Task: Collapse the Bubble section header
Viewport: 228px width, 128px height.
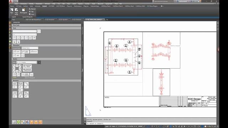Action: coord(46,59)
